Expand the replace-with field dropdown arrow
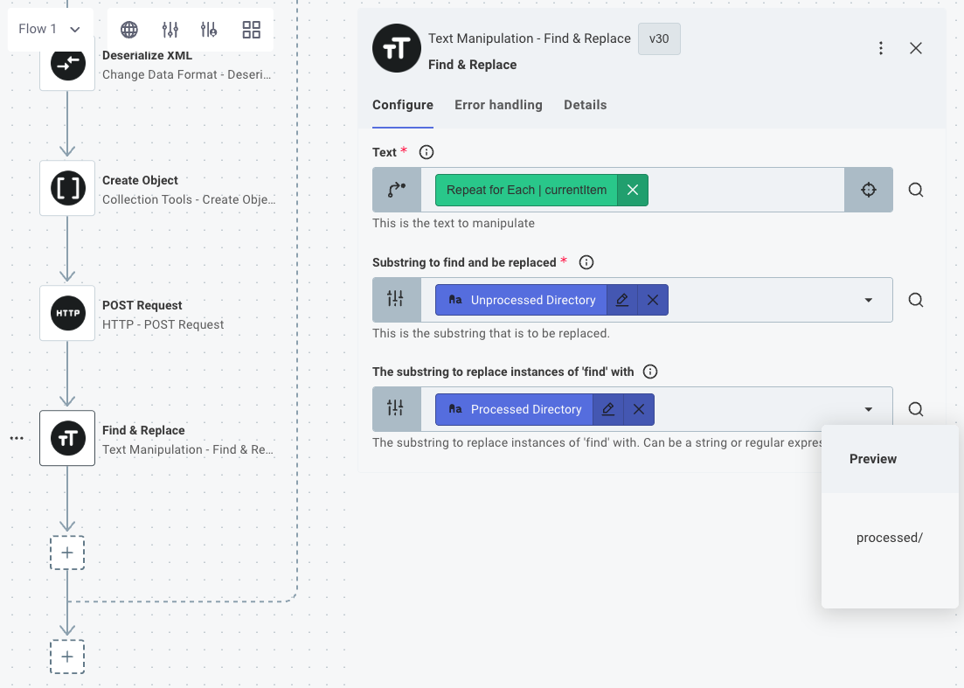Viewport: 964px width, 688px height. [x=868, y=409]
